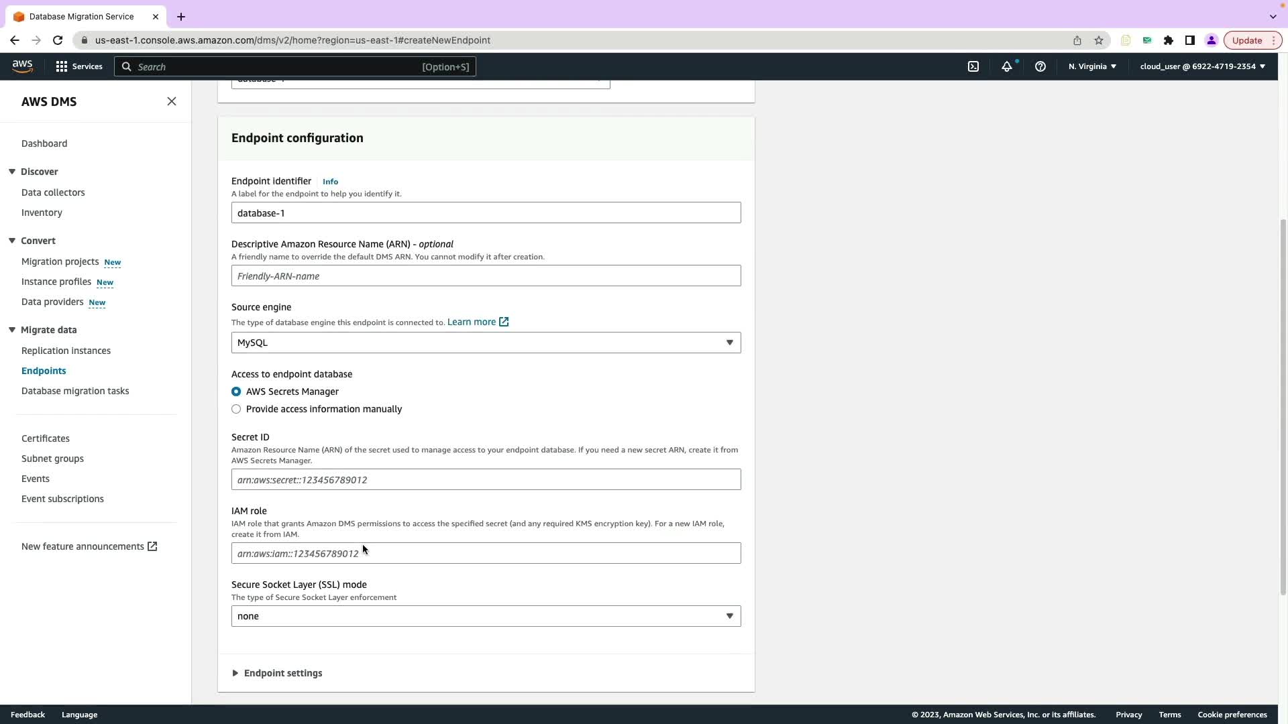1288x724 pixels.
Task: Select Provide access information manually option
Action: (236, 409)
